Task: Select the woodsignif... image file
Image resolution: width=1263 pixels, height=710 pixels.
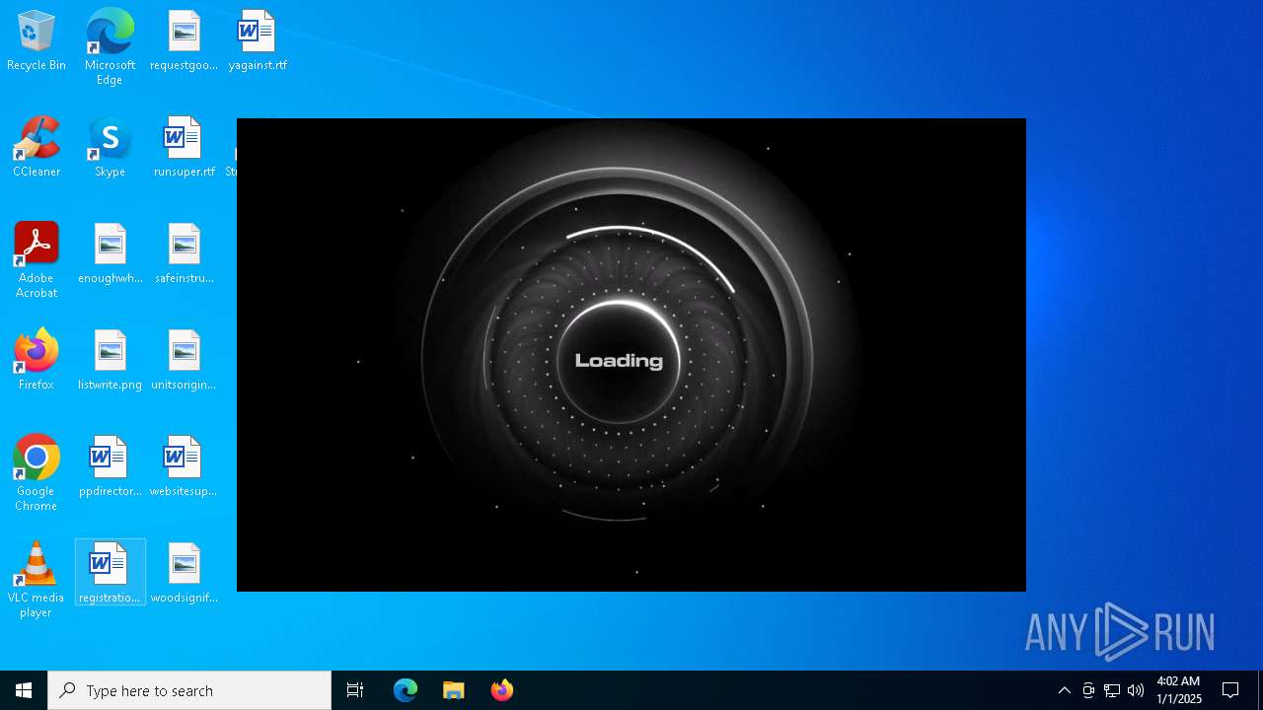Action: click(184, 574)
